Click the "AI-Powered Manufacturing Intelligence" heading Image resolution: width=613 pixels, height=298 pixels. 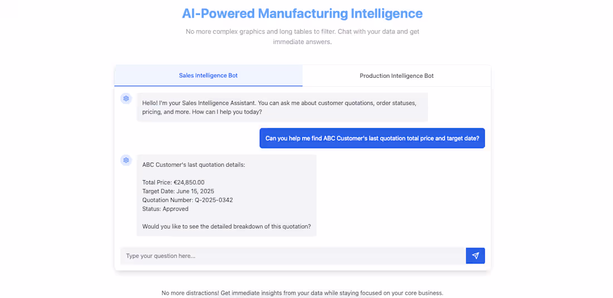pos(302,13)
